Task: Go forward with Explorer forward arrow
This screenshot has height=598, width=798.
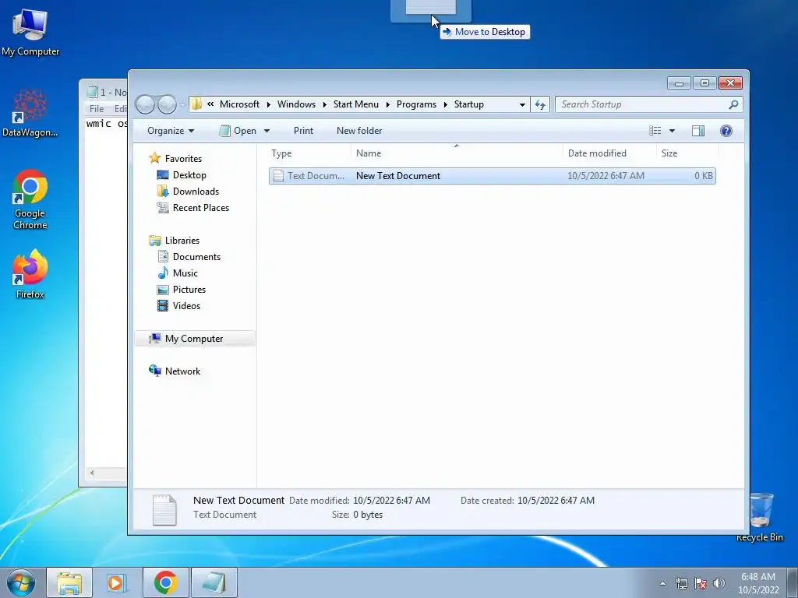Action: tap(167, 105)
